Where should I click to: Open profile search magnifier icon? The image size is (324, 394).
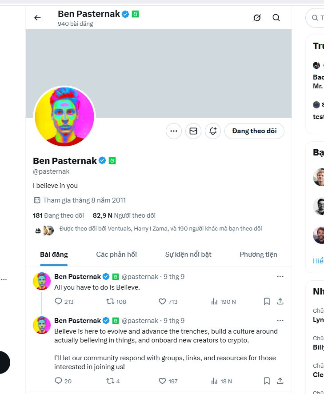pos(276,18)
